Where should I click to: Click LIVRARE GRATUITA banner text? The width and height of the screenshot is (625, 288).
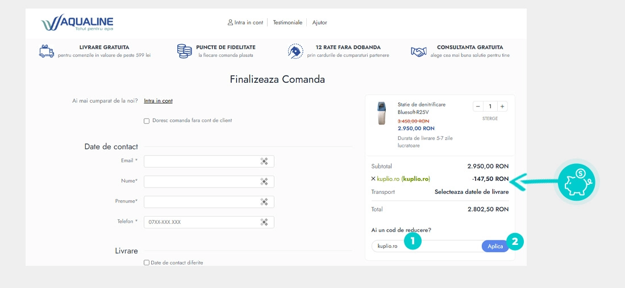tap(105, 47)
